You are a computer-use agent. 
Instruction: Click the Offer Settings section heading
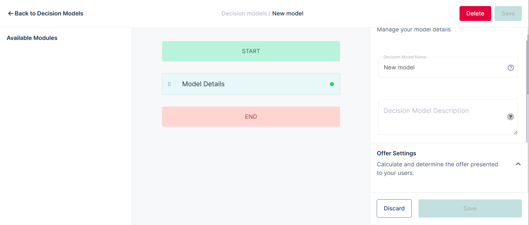pos(396,153)
